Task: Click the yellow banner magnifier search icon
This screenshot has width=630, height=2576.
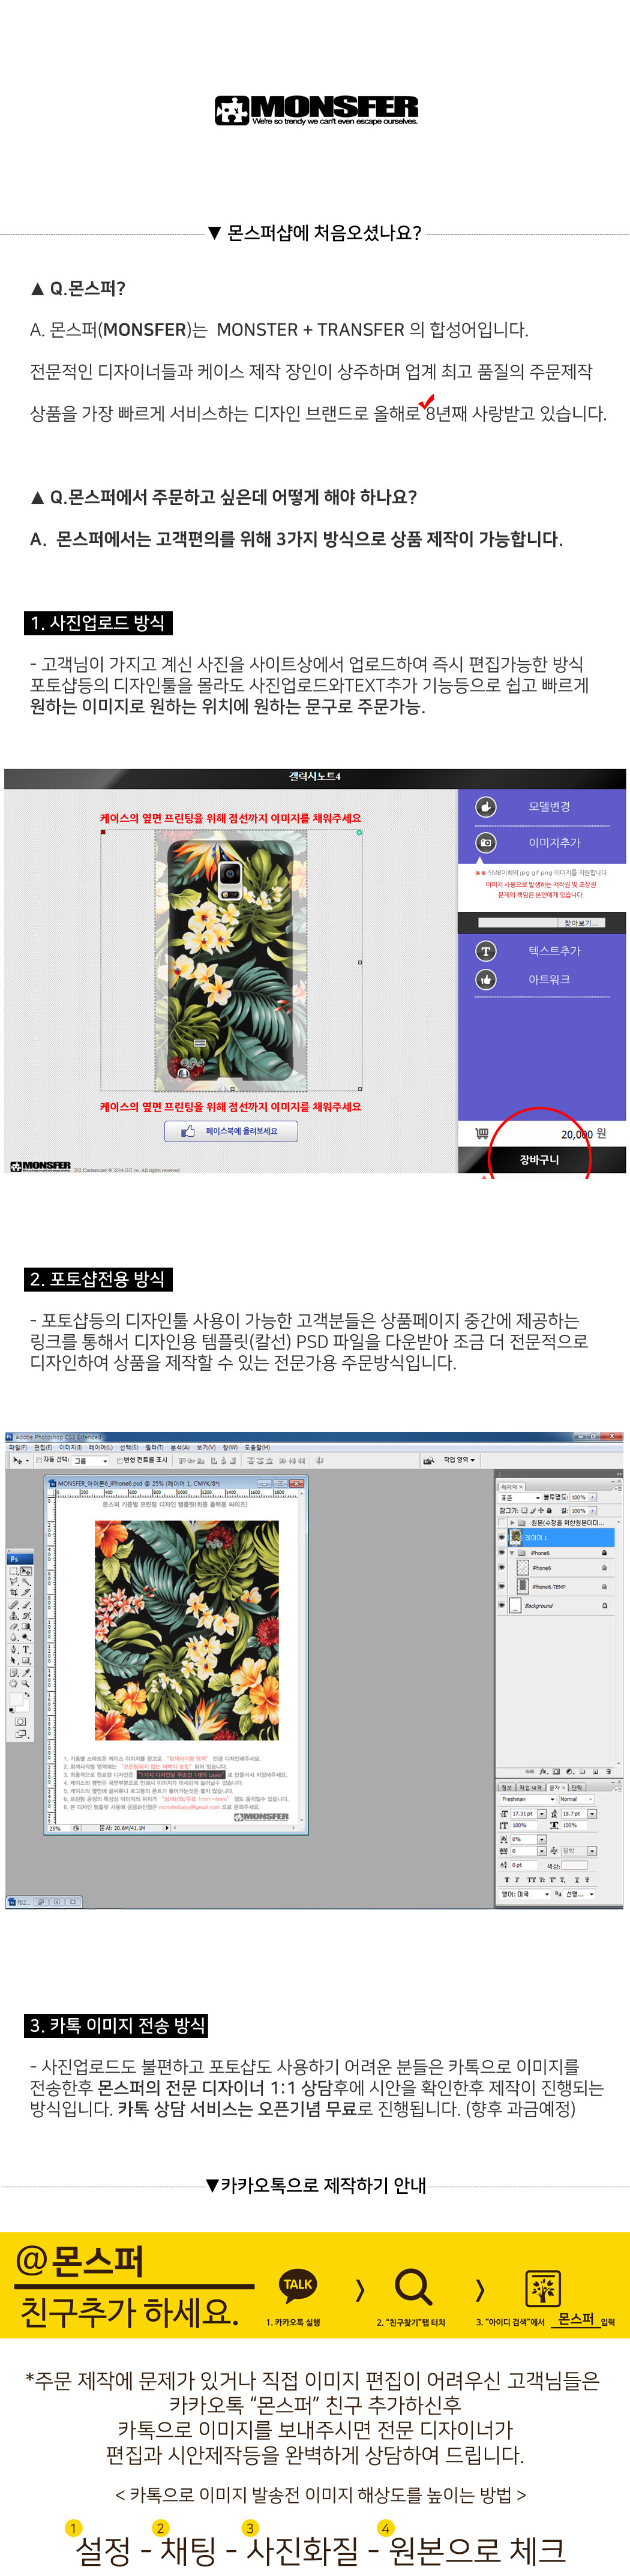Action: tap(412, 2286)
